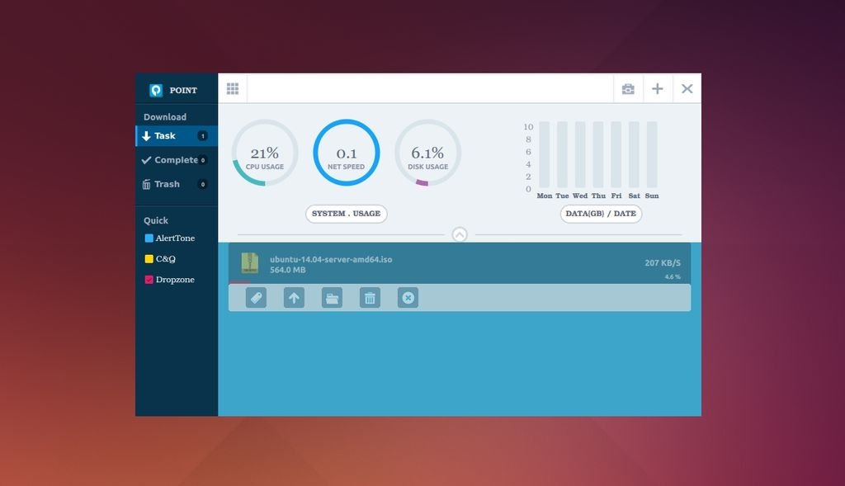Open the Trash section
This screenshot has height=486, width=845.
tap(177, 184)
